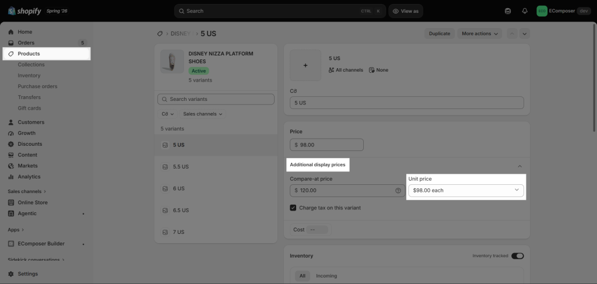Open Gift cards in sidebar
597x284 pixels.
click(x=29, y=108)
